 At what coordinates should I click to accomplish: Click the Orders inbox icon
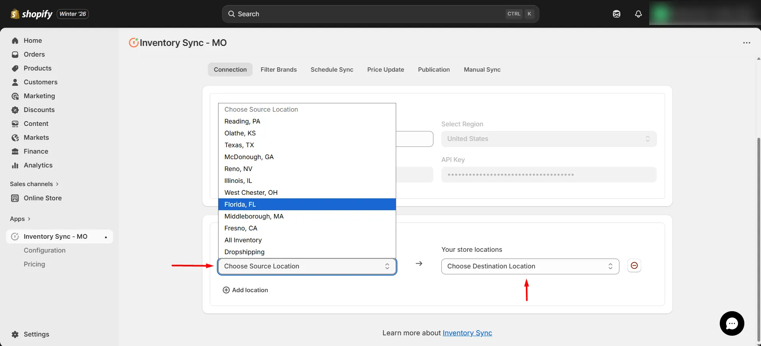(x=15, y=54)
